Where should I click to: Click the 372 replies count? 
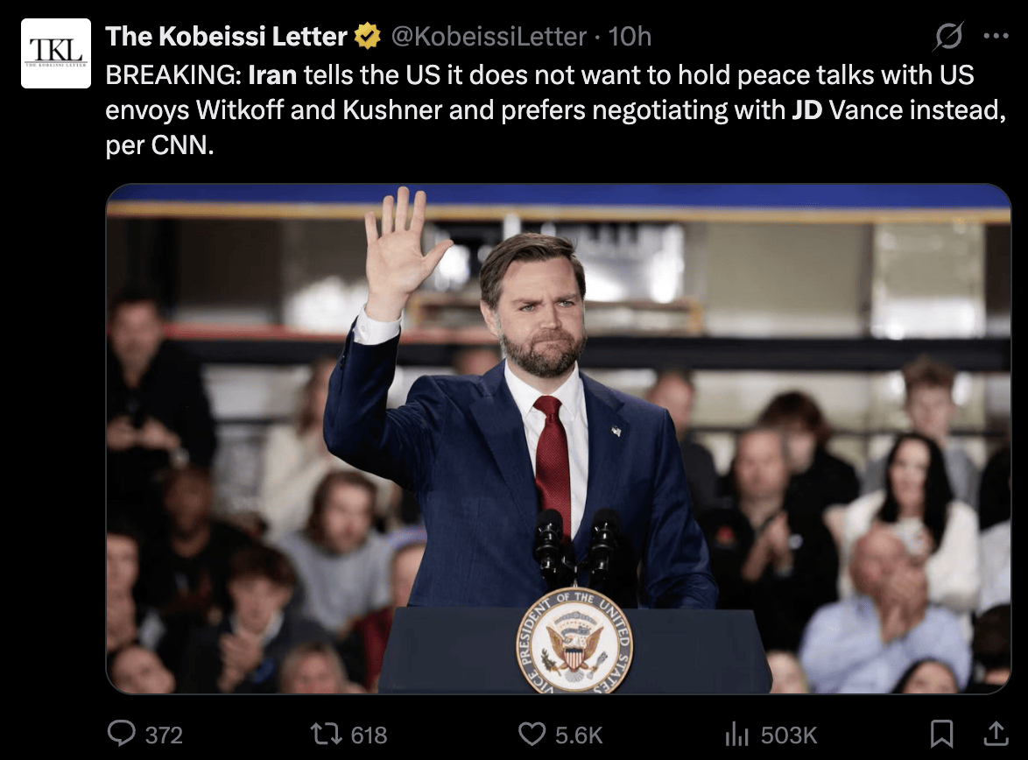(164, 735)
